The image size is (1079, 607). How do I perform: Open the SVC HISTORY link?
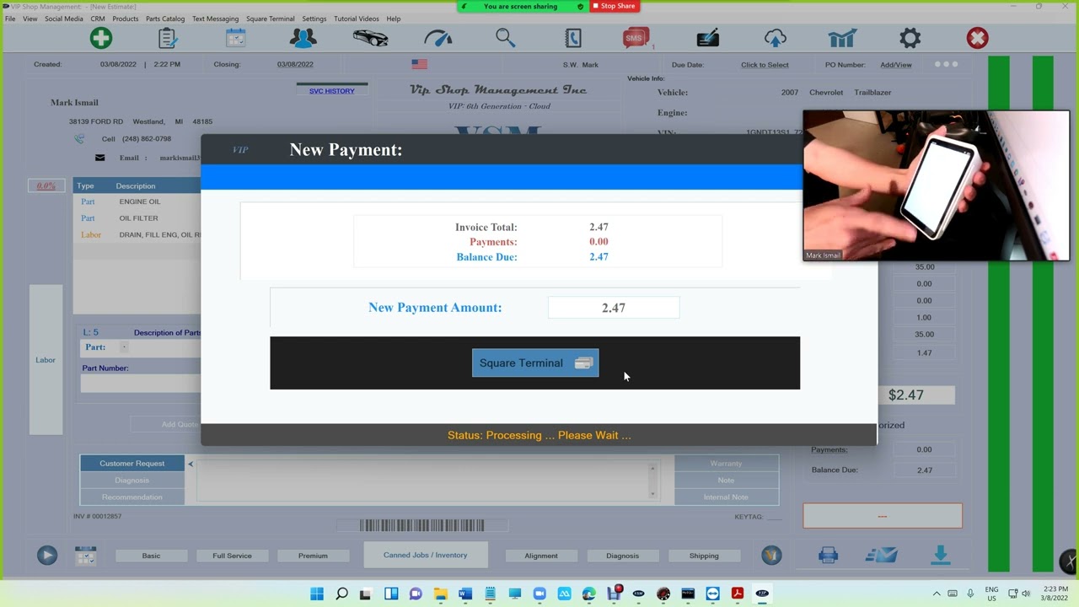(x=332, y=91)
